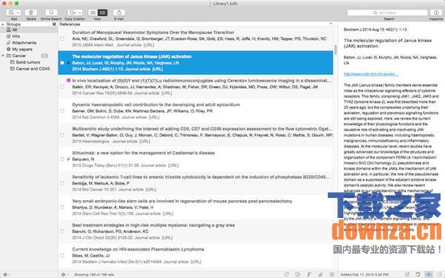Open references list gear menu
Viewport: 445px width, 278px height.
(65, 274)
